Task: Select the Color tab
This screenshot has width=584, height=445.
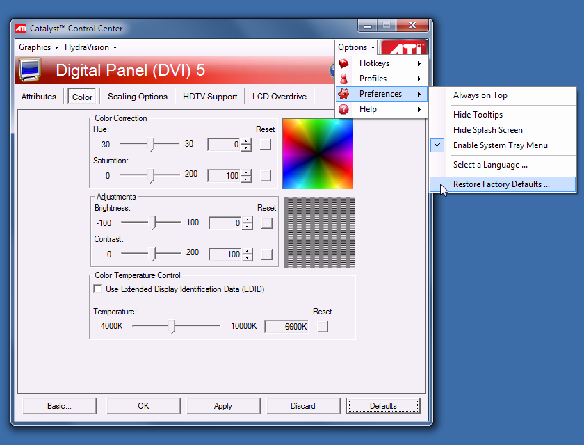Action: tap(82, 97)
